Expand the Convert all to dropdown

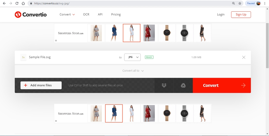pyautogui.click(x=133, y=71)
